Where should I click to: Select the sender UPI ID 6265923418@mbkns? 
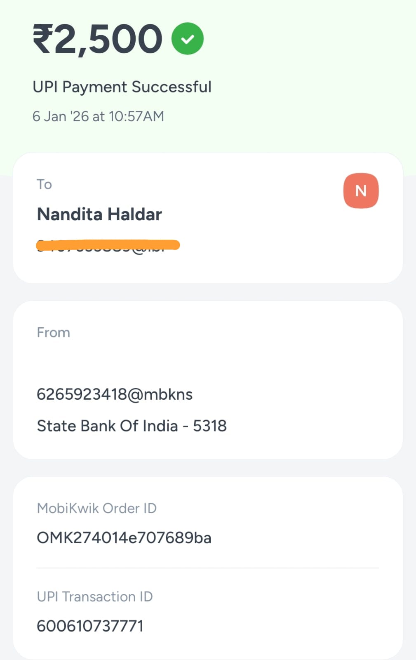click(x=115, y=394)
